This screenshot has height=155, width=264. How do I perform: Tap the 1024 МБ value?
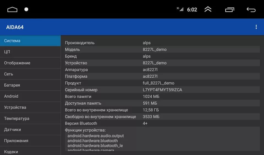click(151, 97)
